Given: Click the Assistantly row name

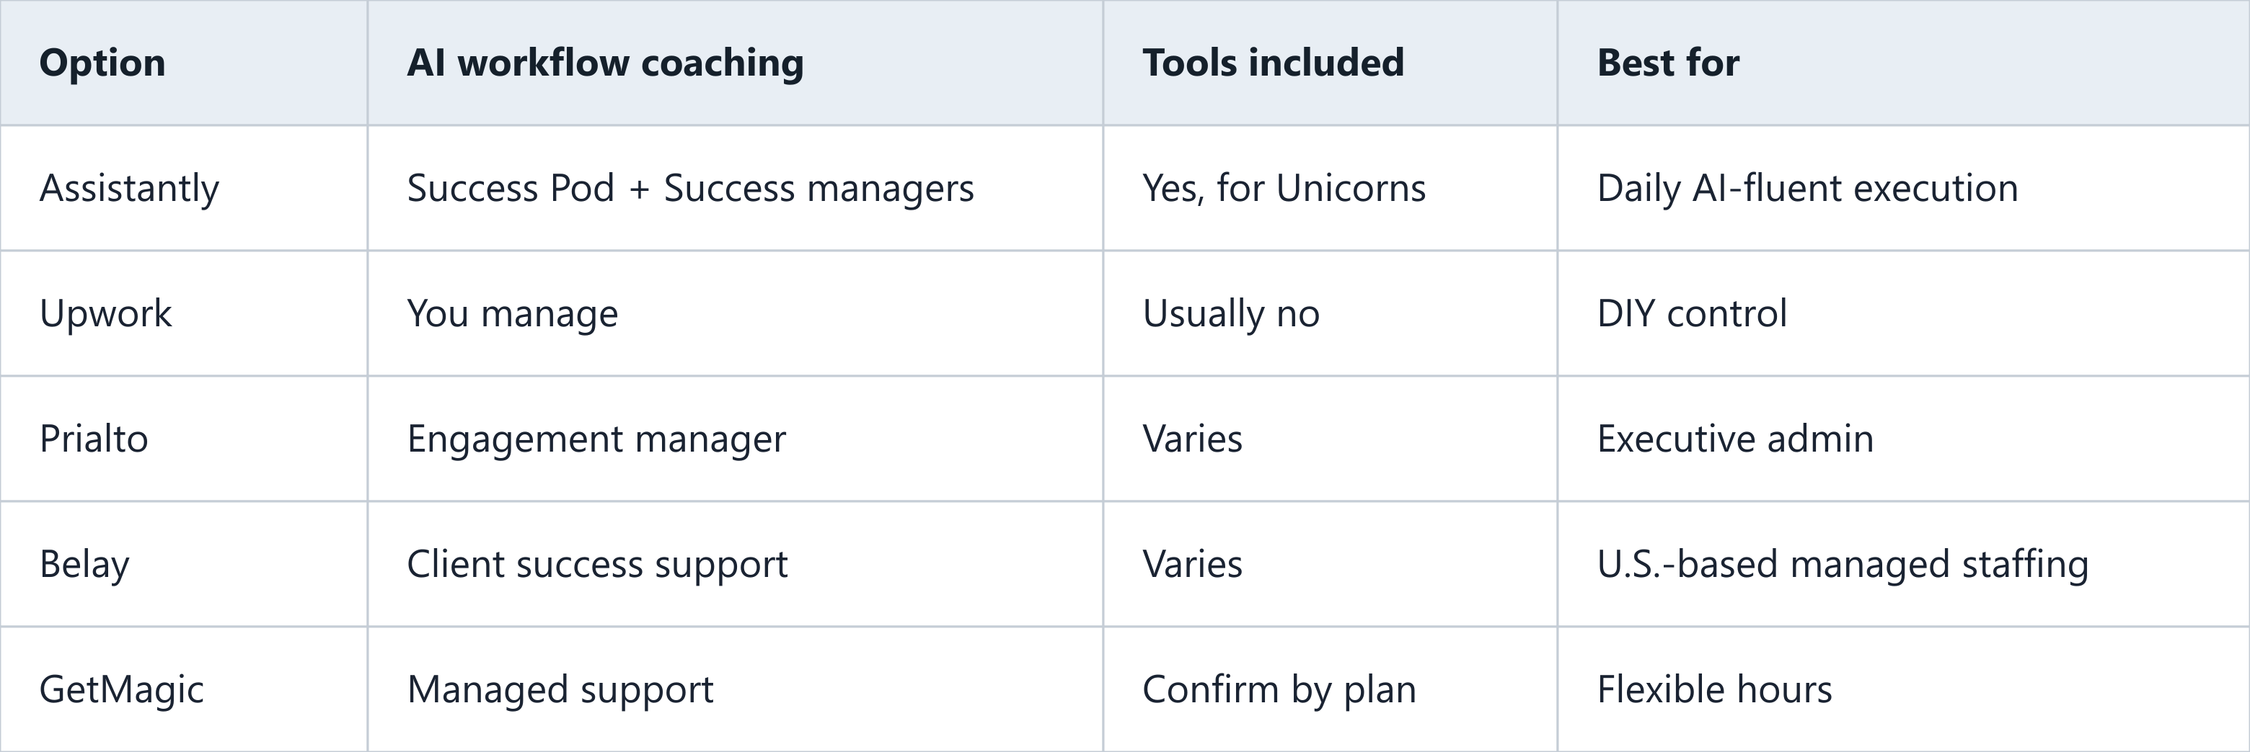Looking at the screenshot, I should [x=129, y=189].
